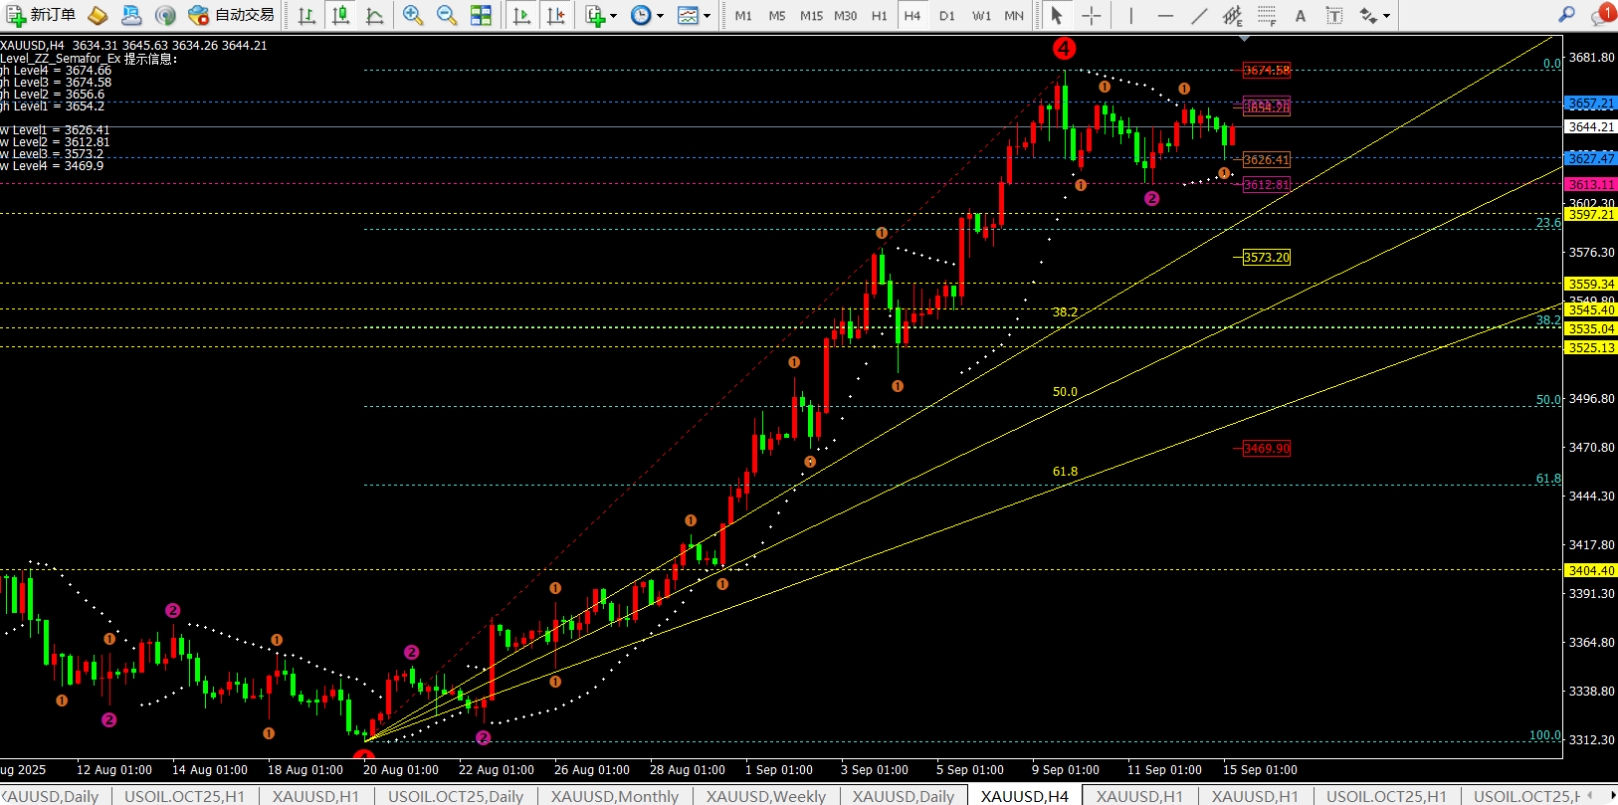Image resolution: width=1618 pixels, height=805 pixels.
Task: Click the chart shift triangle marker
Action: (1244, 39)
